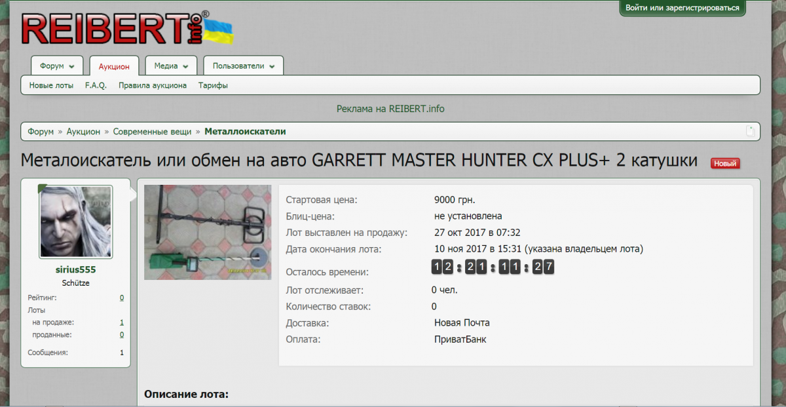The image size is (786, 407).
Task: Open the Новые лоты submenu item
Action: 51,85
